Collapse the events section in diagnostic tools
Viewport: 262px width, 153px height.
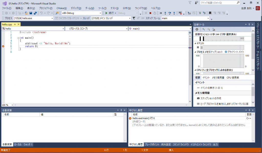195,43
